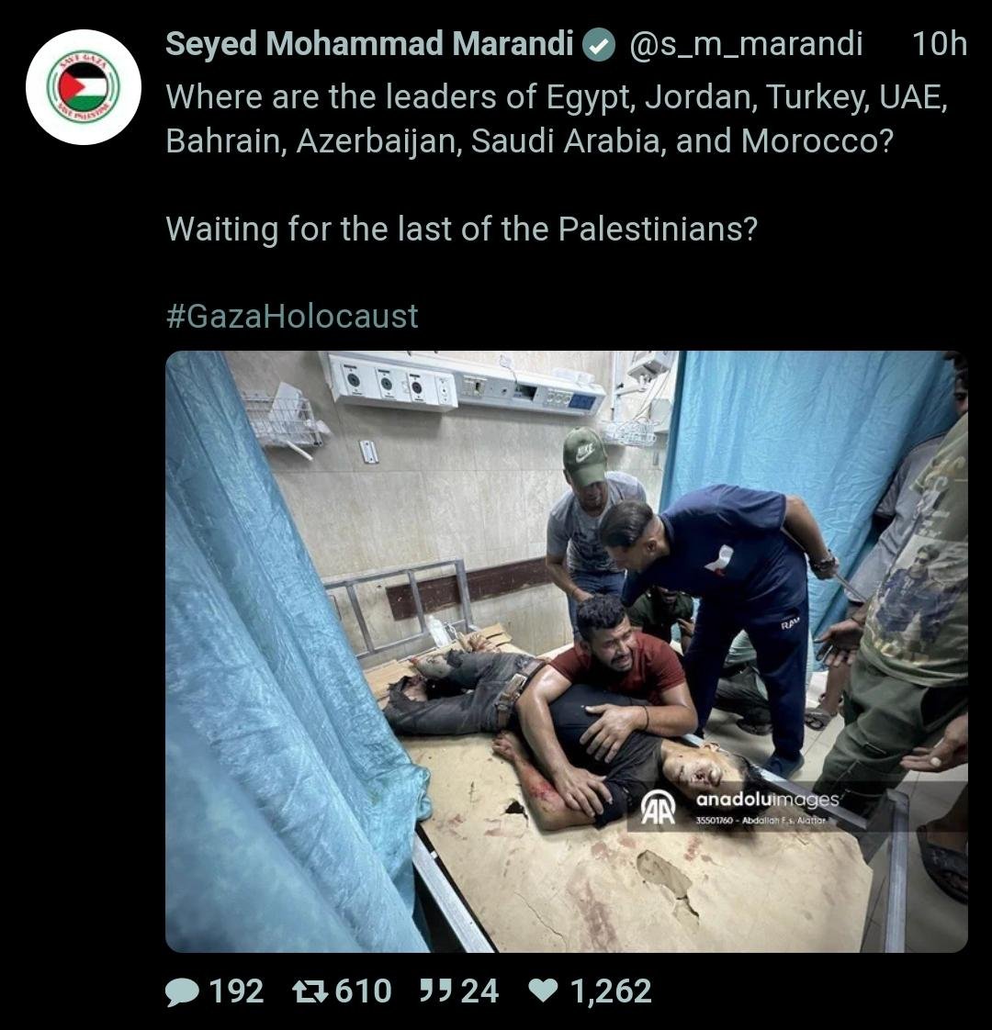Click the AA logo watermark on photo

point(659,807)
